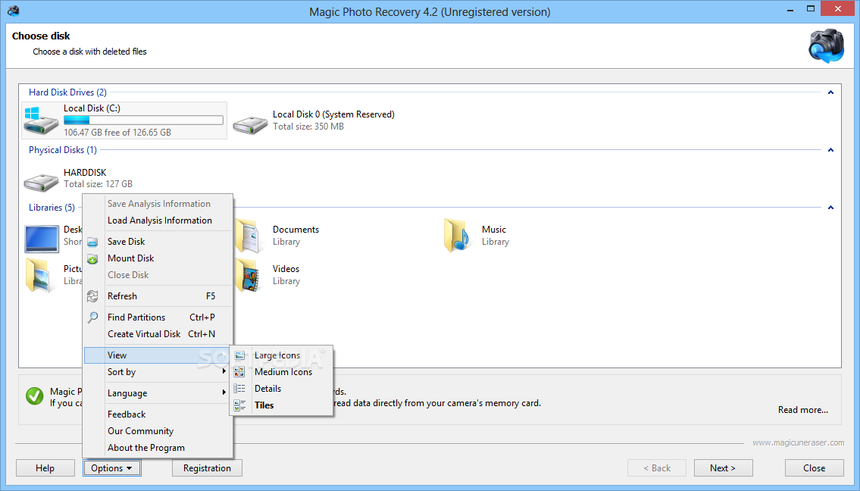860x491 pixels.
Task: Click the 'Total size: 350 MB' text
Action: pos(308,127)
